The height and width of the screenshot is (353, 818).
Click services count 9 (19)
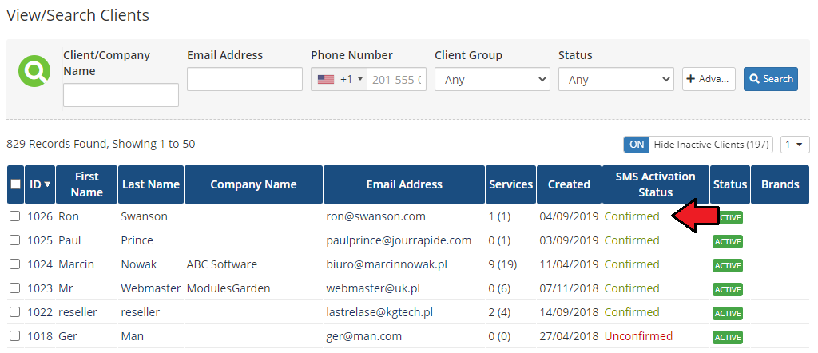pos(502,264)
